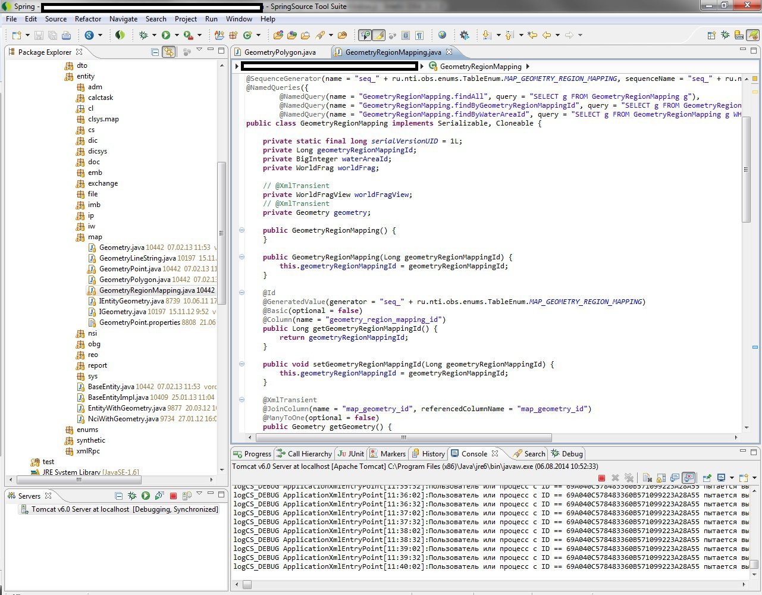Toggle Show Whitespace Characters pilcrow button
The height and width of the screenshot is (595, 762).
click(419, 36)
